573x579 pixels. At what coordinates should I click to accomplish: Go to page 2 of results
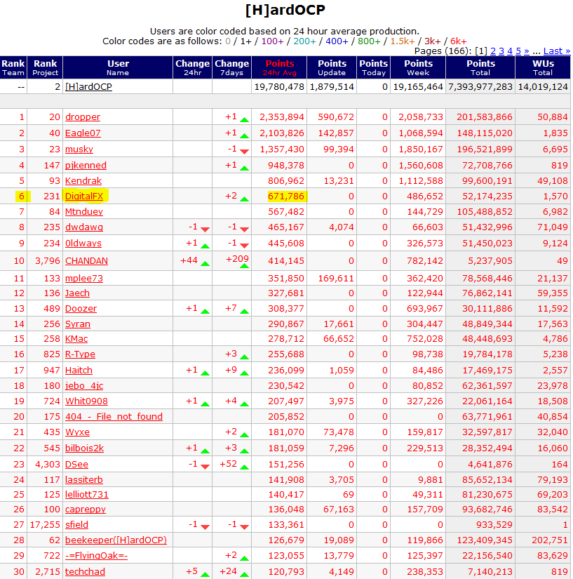point(493,51)
